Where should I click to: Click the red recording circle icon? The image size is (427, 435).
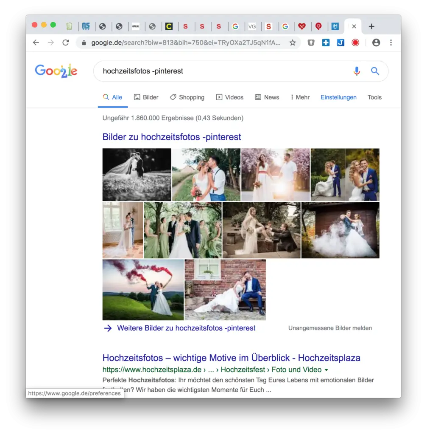[355, 42]
